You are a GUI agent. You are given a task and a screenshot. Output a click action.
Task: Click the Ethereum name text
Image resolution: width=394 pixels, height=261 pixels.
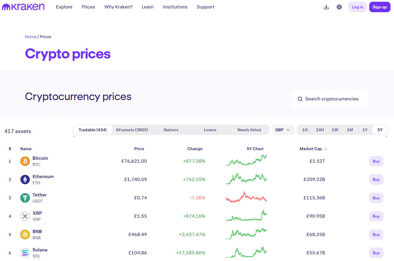pyautogui.click(x=43, y=177)
